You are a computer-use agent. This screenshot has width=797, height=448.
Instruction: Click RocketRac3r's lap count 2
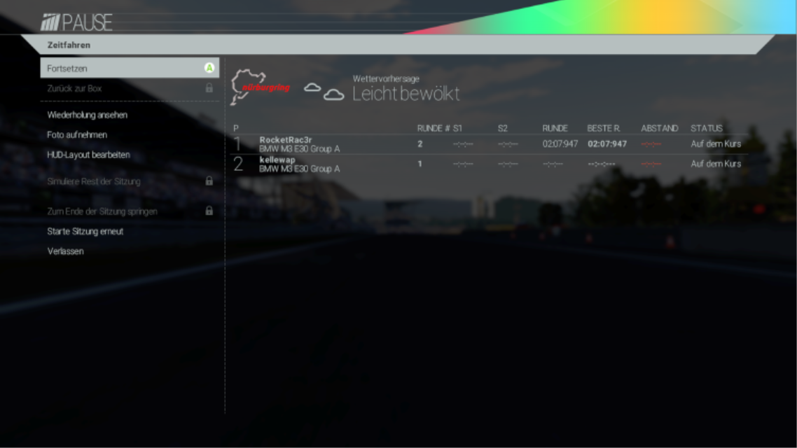(420, 144)
